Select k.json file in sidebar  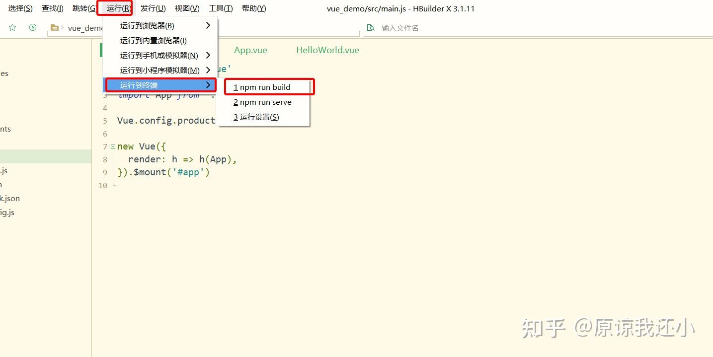(10, 198)
